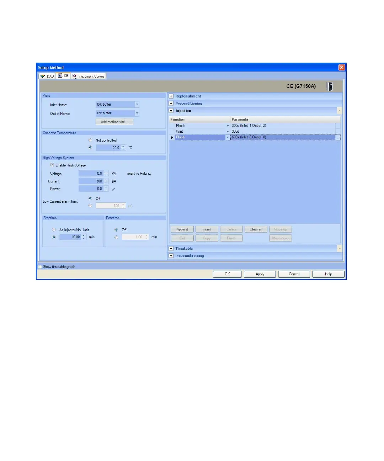Click the Cancel button
The width and height of the screenshot is (384, 461).
point(294,274)
